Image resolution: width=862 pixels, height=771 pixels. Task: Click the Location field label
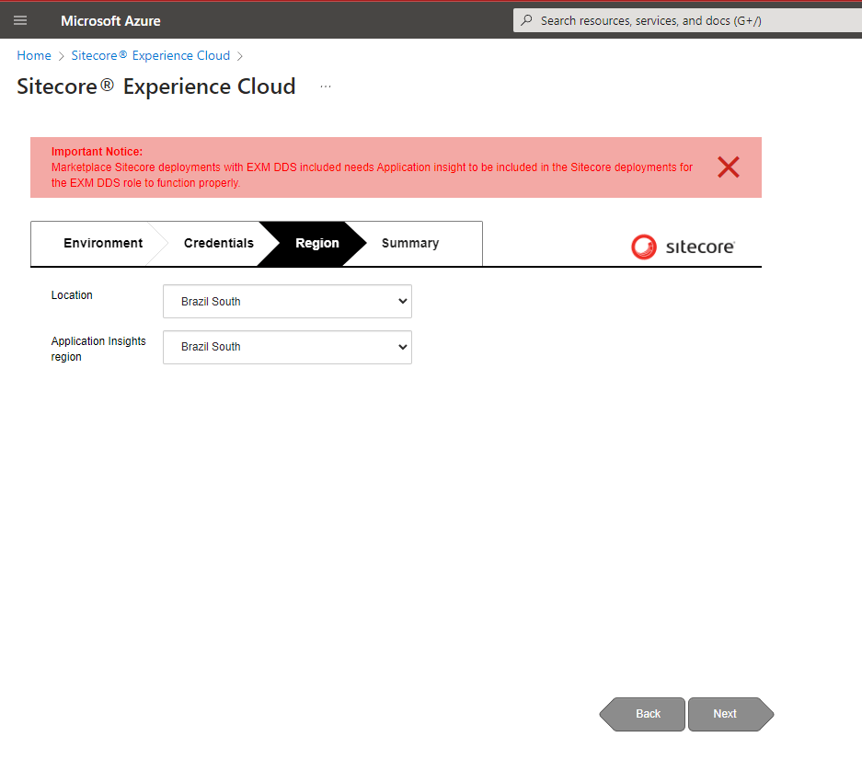[72, 295]
